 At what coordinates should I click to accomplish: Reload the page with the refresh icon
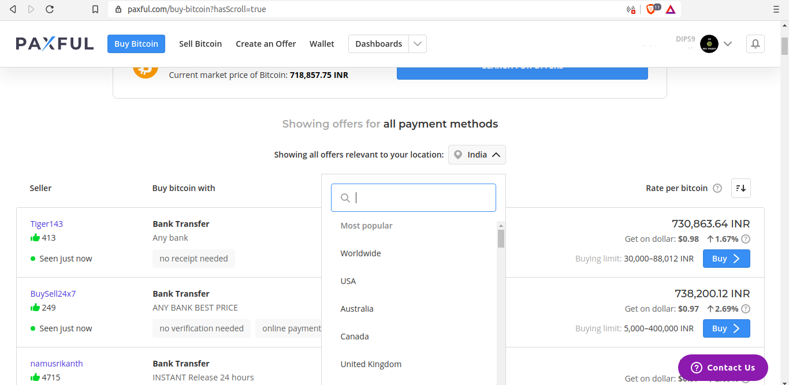50,9
